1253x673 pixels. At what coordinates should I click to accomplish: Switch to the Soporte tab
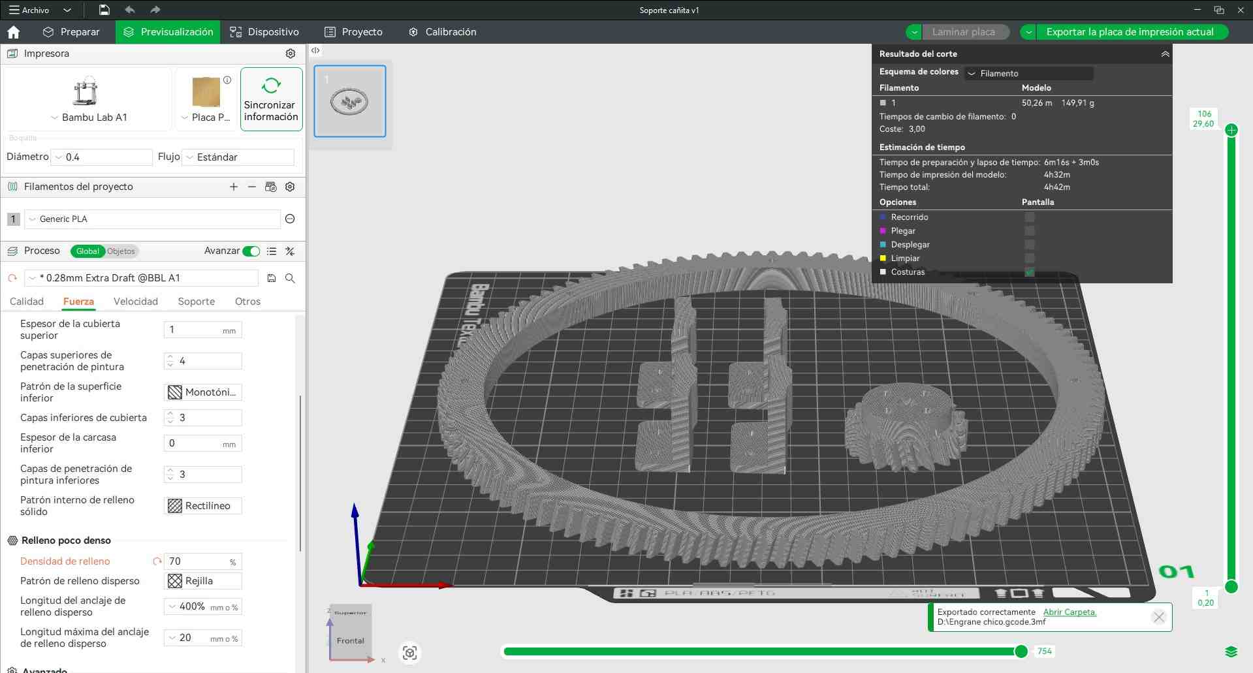coord(197,302)
